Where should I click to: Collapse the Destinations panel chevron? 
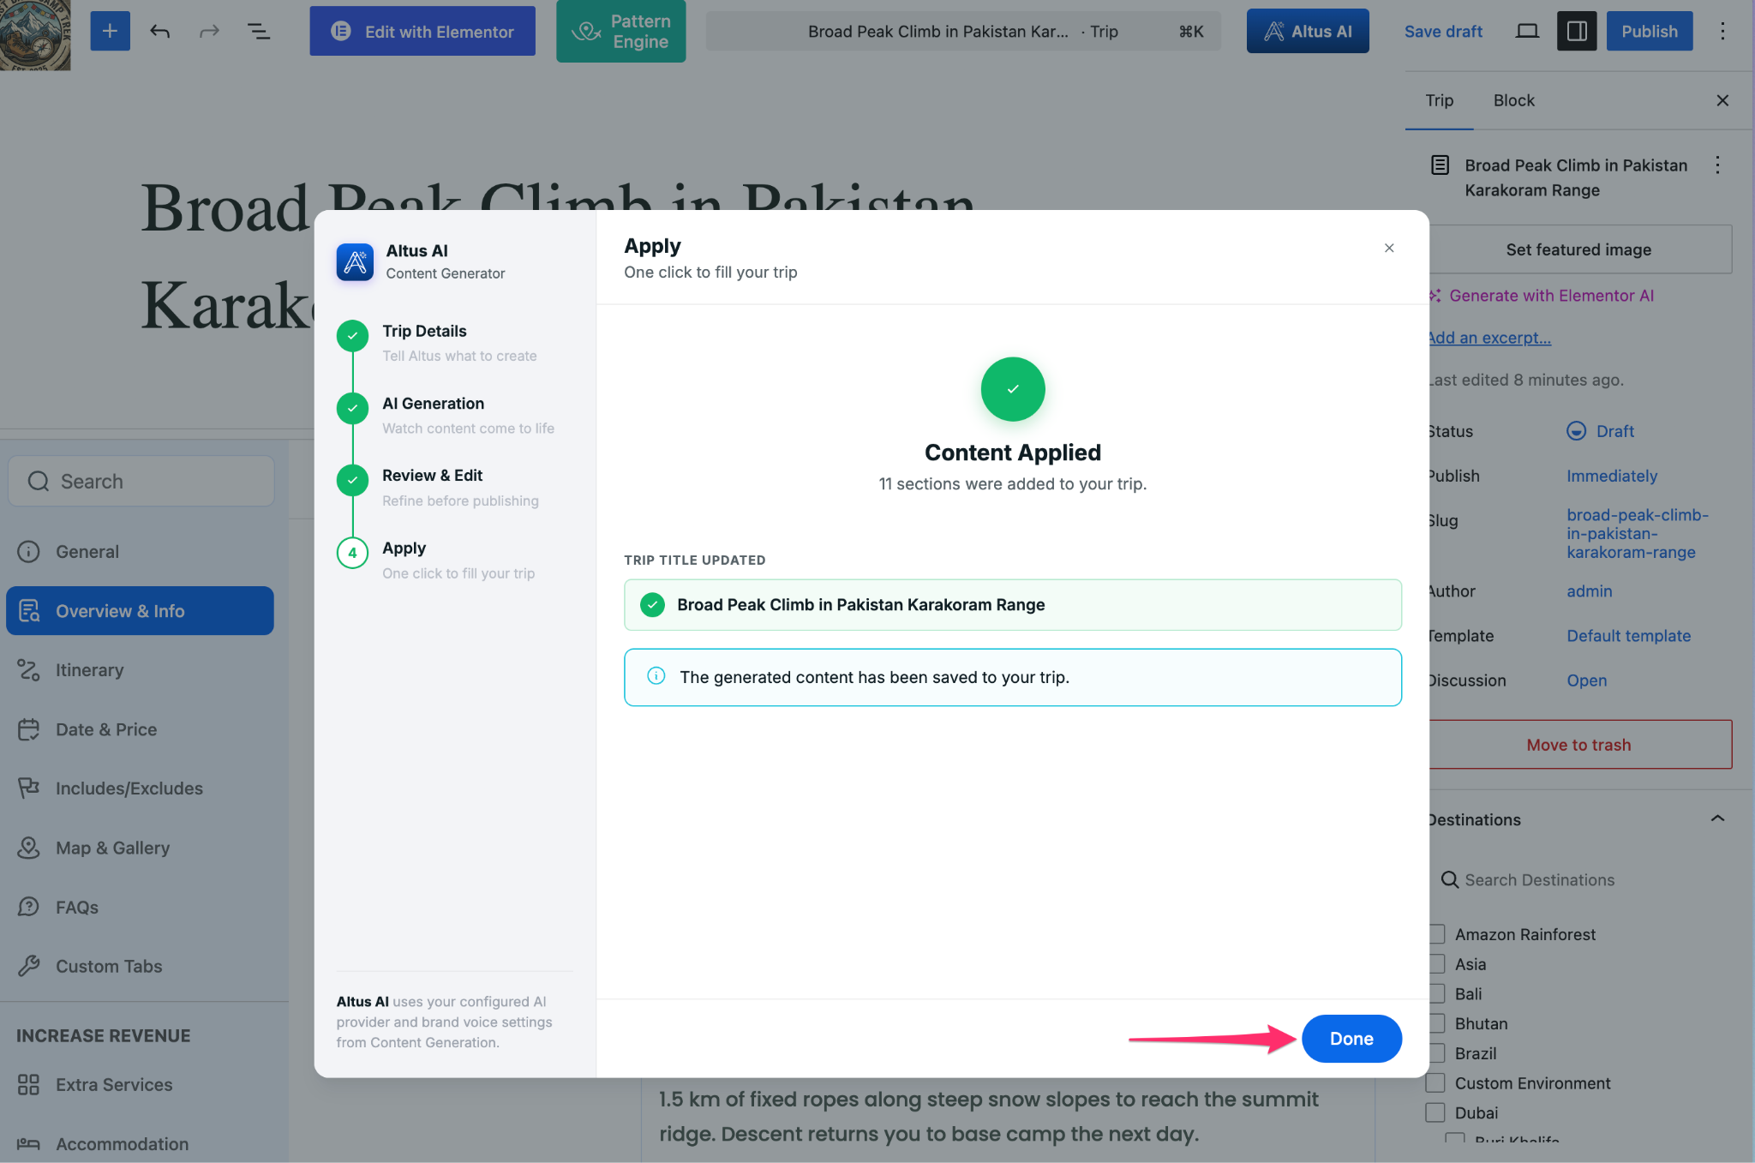(x=1717, y=819)
